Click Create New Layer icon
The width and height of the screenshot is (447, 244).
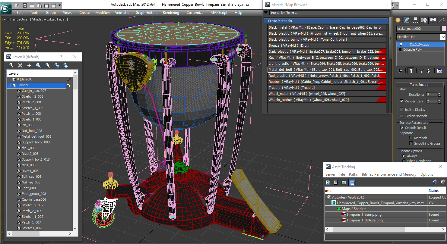click(11, 65)
